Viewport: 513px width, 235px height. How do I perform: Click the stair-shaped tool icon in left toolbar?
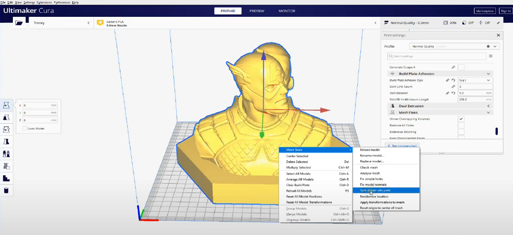point(6,178)
